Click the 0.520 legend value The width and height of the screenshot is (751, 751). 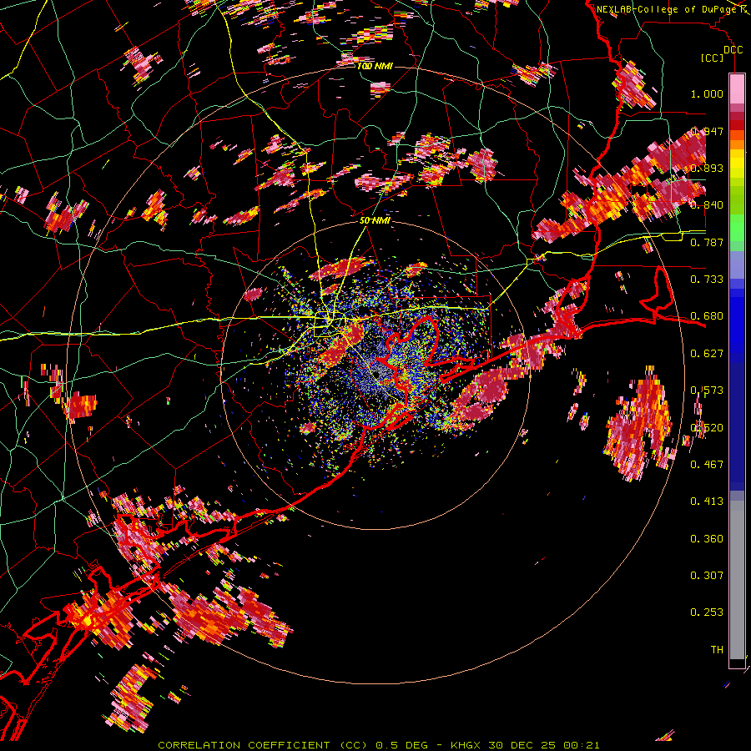tap(707, 427)
